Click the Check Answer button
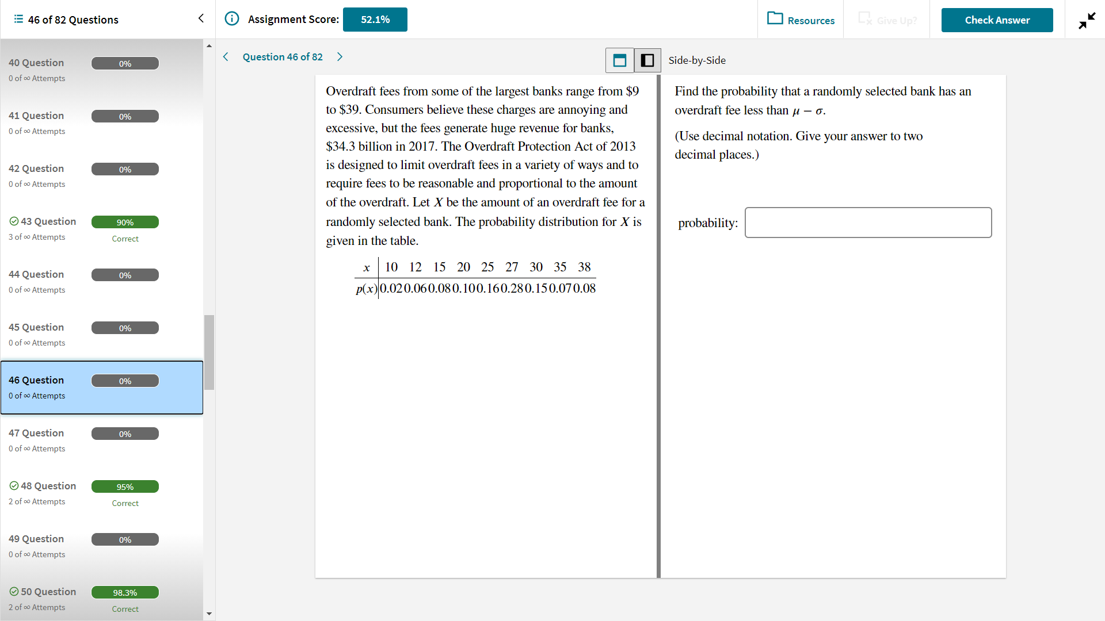 tap(996, 20)
